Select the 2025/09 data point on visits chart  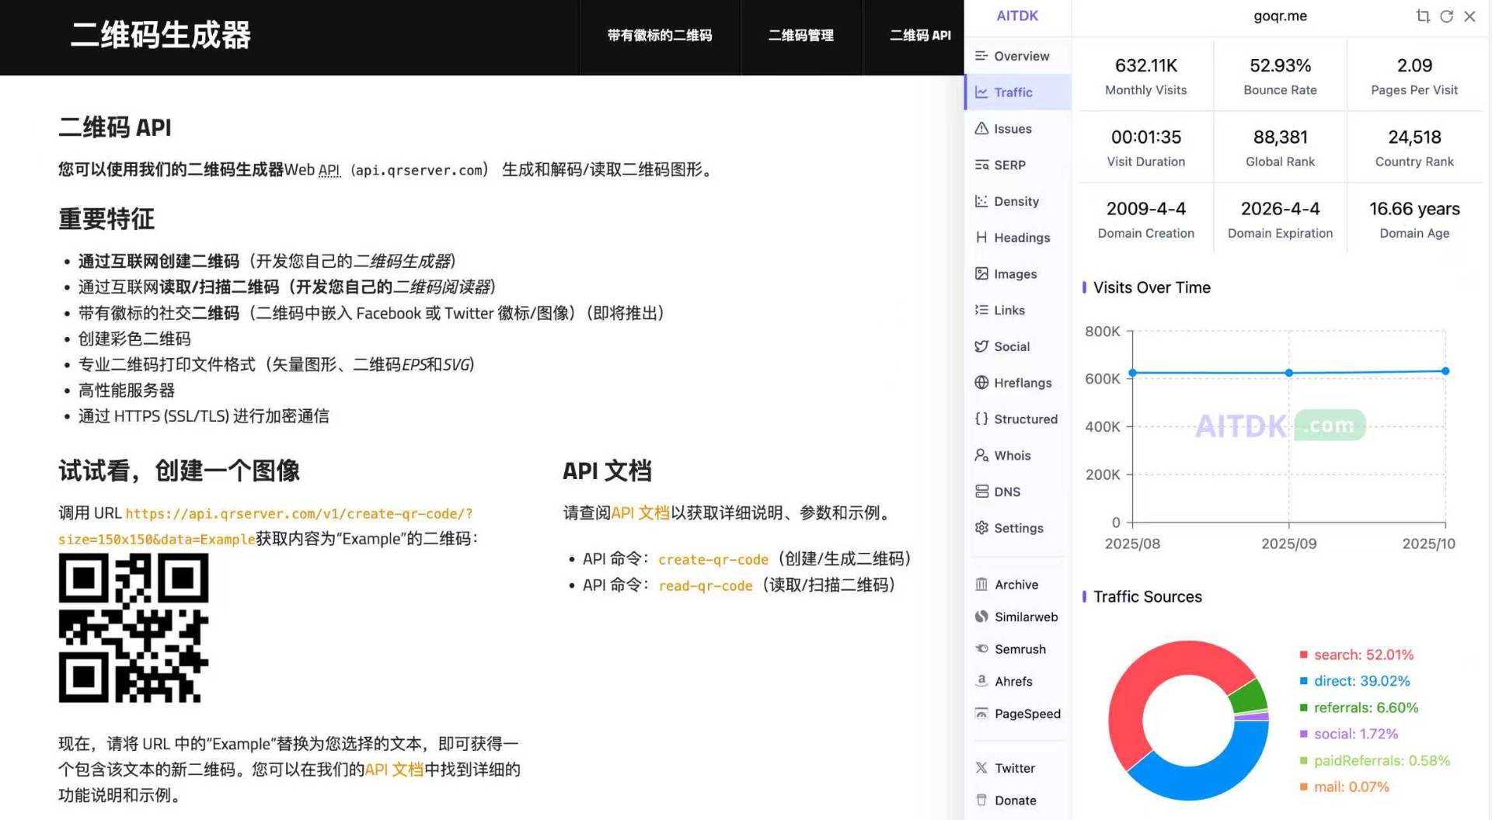tap(1289, 373)
